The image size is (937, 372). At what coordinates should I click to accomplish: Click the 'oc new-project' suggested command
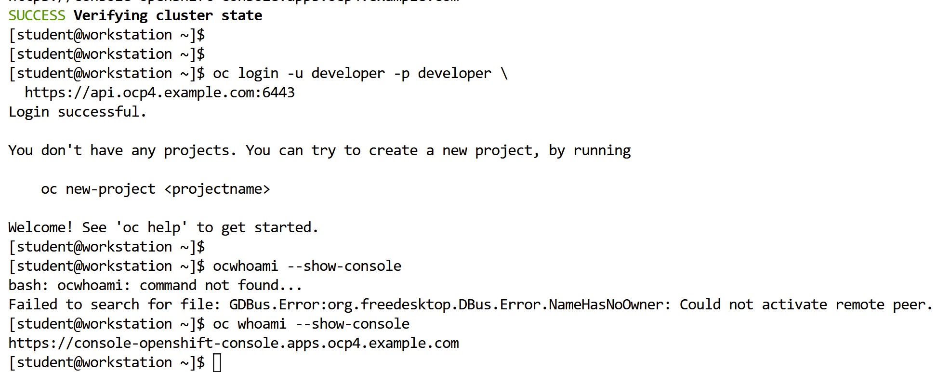click(98, 189)
